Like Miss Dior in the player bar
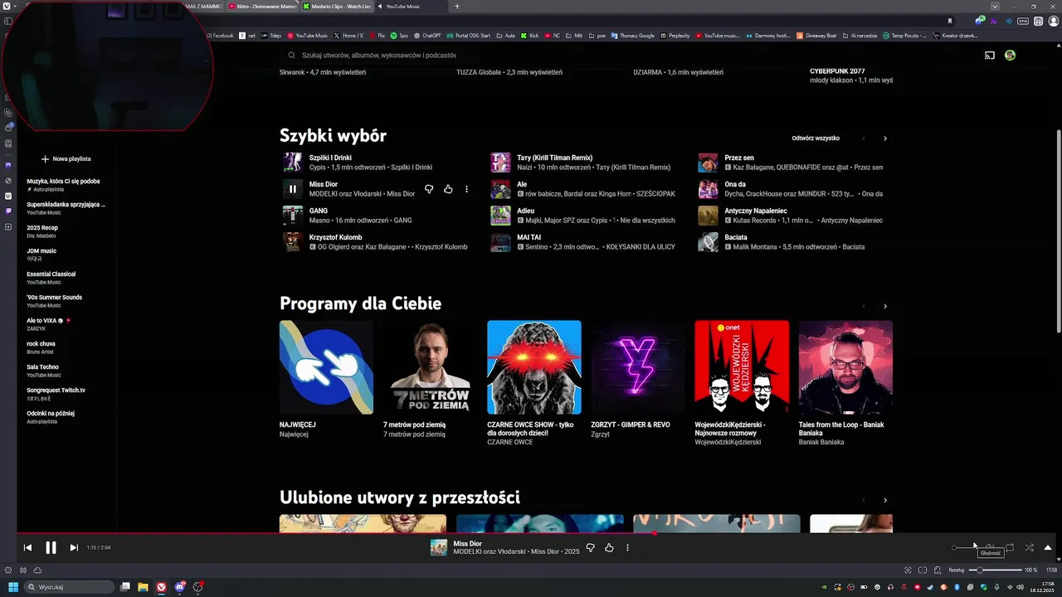The image size is (1062, 597). 609,547
